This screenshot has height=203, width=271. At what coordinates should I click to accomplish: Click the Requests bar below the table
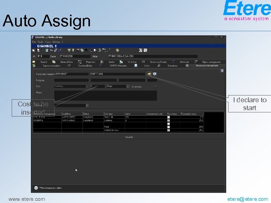point(129,137)
